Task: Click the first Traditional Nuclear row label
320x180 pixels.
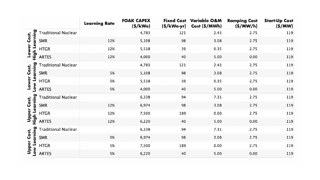Action: tap(58, 33)
